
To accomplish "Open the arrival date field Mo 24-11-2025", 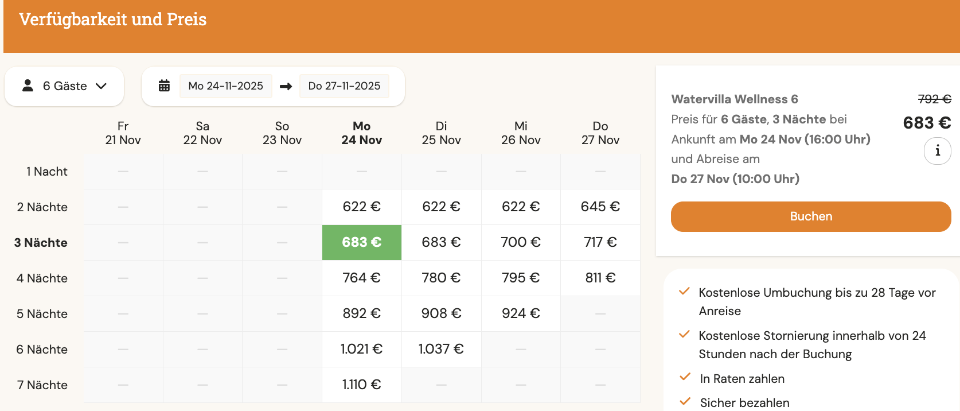I will point(225,86).
